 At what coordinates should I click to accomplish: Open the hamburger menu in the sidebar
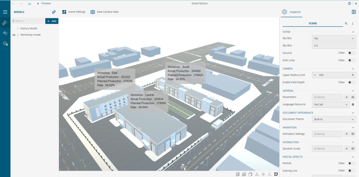tap(5, 12)
